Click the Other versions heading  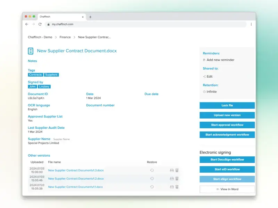pos(39,155)
